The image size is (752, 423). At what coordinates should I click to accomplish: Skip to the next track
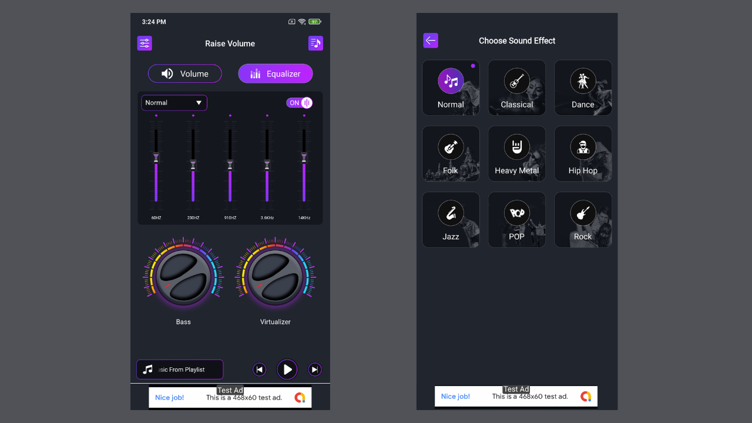point(315,370)
